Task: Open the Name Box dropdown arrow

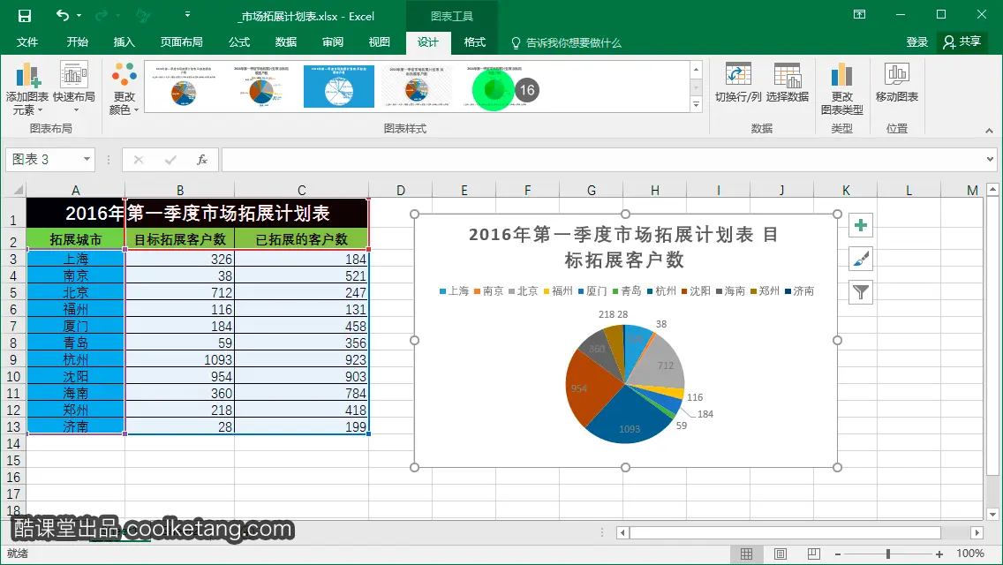Action: click(x=87, y=159)
